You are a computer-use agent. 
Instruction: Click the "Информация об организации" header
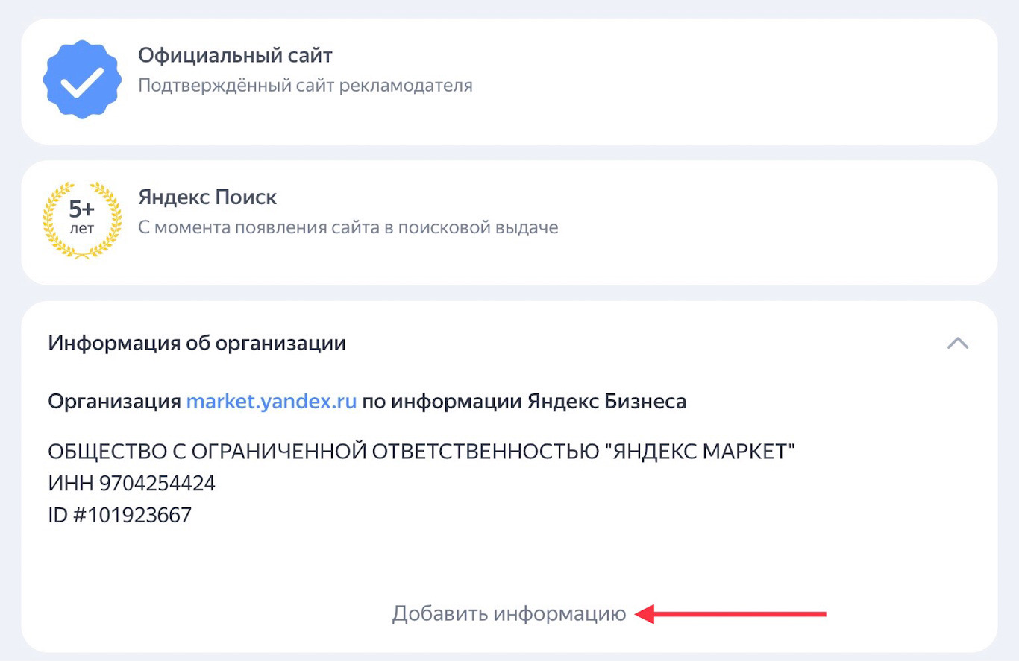(197, 344)
